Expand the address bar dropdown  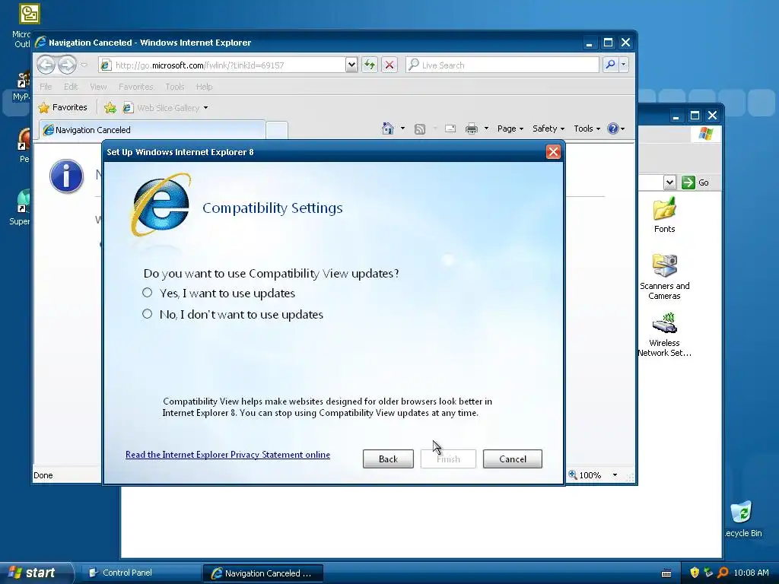point(351,65)
